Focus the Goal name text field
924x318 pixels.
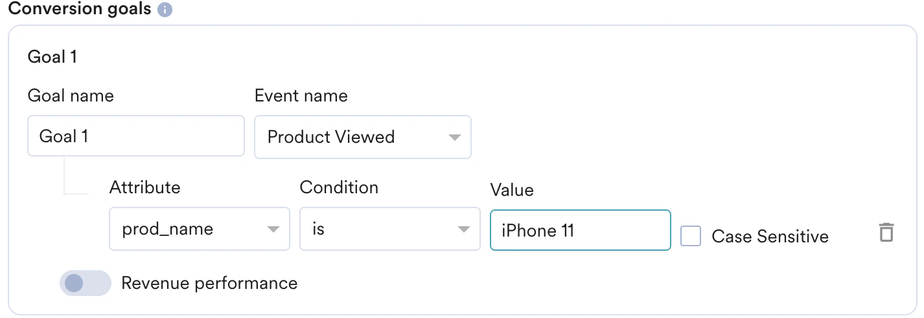135,136
